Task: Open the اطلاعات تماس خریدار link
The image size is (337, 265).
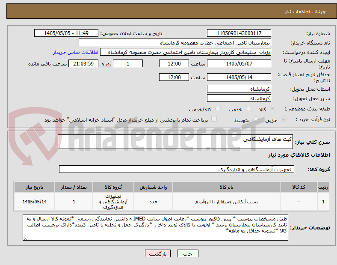Action: tap(76, 52)
